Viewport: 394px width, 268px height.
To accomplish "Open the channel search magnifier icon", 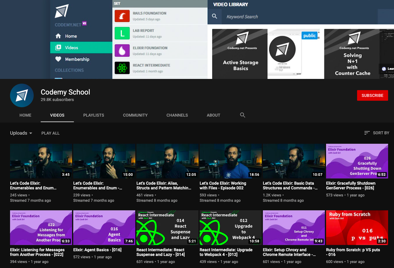I will click(242, 115).
